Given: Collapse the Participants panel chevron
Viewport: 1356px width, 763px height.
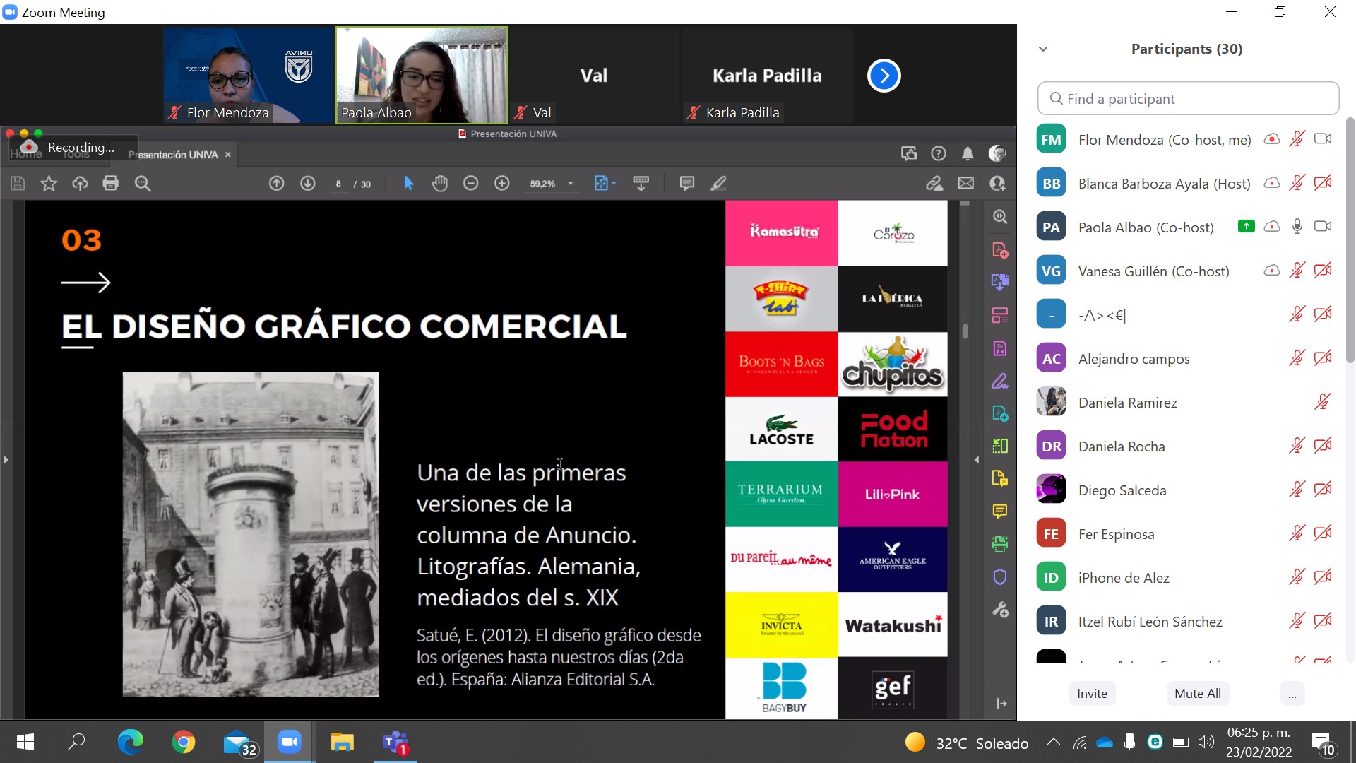Looking at the screenshot, I should click(1043, 49).
